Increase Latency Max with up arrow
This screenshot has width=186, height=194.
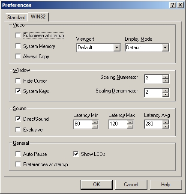click(x=130, y=122)
